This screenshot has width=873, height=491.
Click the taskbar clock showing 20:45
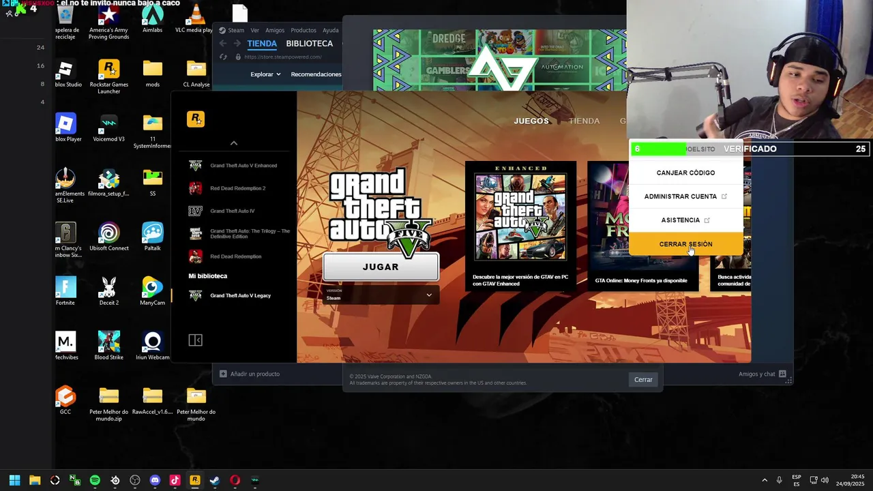point(850,480)
